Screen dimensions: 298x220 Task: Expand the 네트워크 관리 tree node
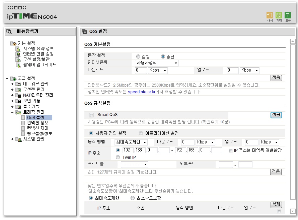point(12,84)
